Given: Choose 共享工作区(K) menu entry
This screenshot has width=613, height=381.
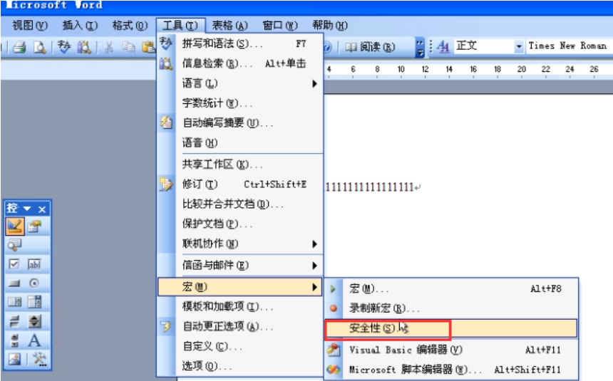Looking at the screenshot, I should click(240, 165).
